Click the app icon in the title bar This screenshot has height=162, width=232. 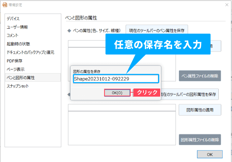4,4
